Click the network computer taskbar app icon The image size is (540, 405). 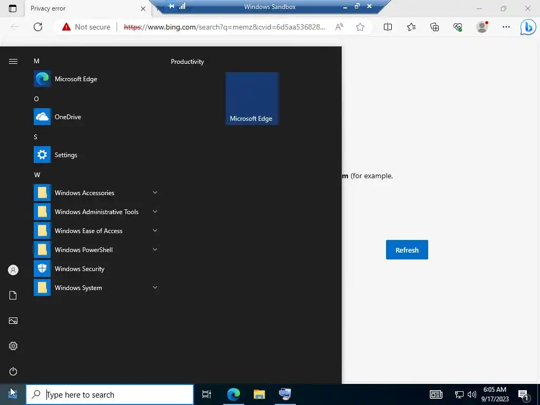click(285, 394)
